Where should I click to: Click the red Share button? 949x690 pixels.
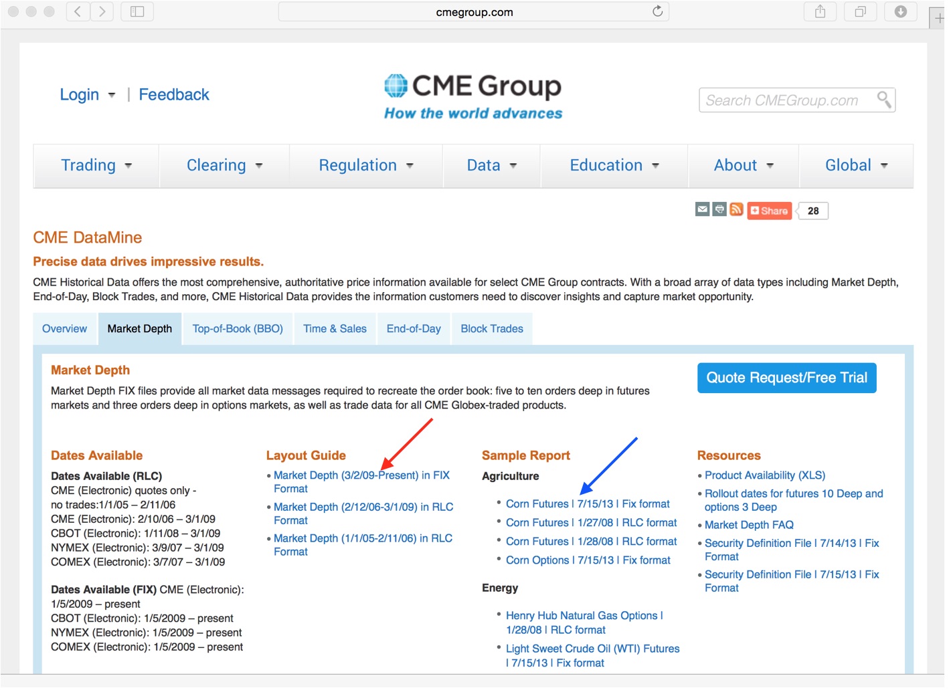(770, 211)
